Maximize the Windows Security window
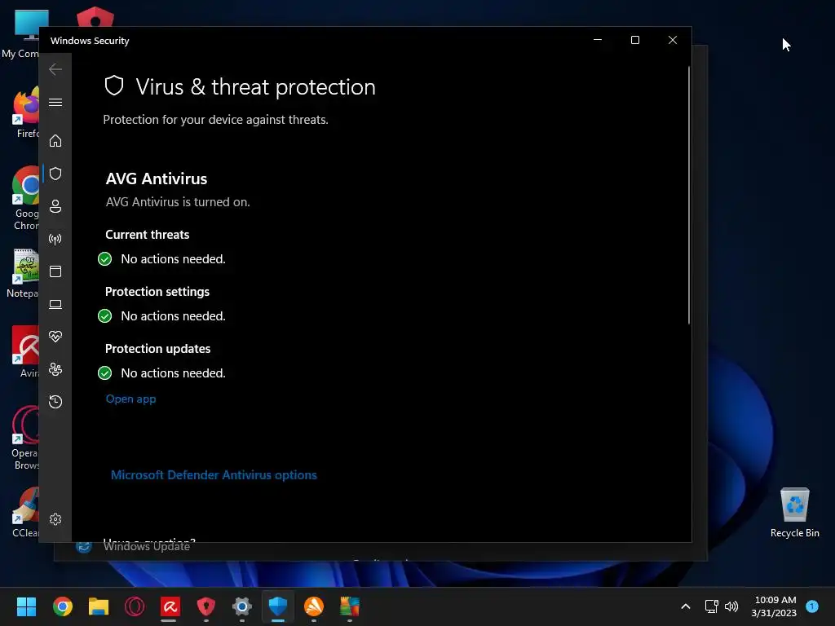 pyautogui.click(x=634, y=40)
